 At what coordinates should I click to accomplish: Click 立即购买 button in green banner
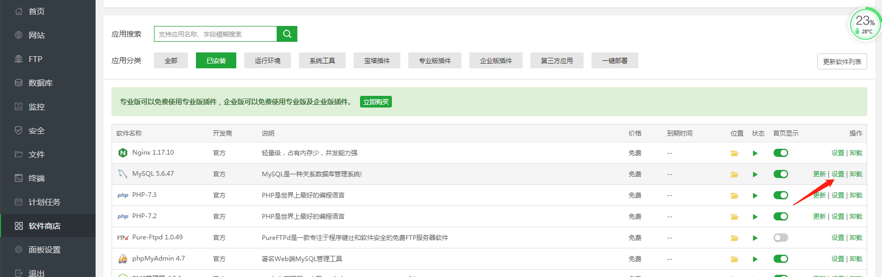[x=376, y=102]
